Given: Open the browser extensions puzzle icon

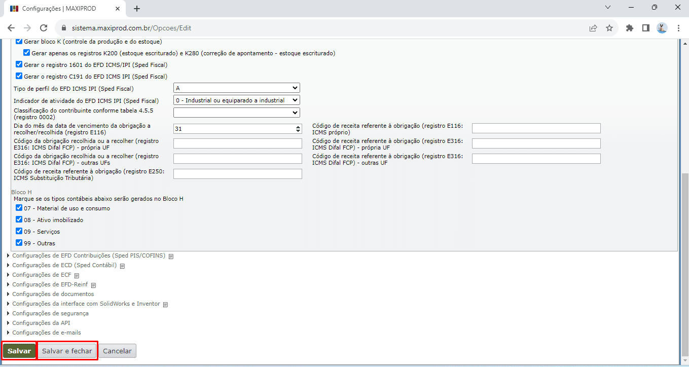Looking at the screenshot, I should point(630,28).
